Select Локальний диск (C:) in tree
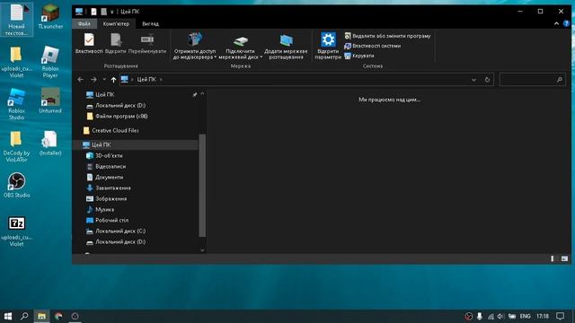 coord(116,231)
